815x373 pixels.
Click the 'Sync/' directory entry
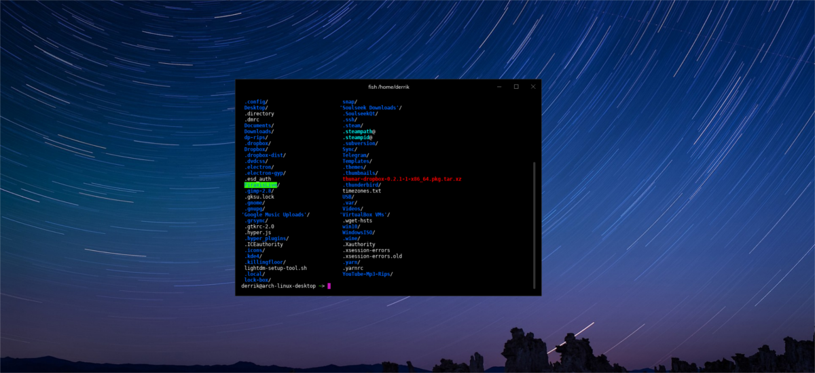pyautogui.click(x=350, y=149)
